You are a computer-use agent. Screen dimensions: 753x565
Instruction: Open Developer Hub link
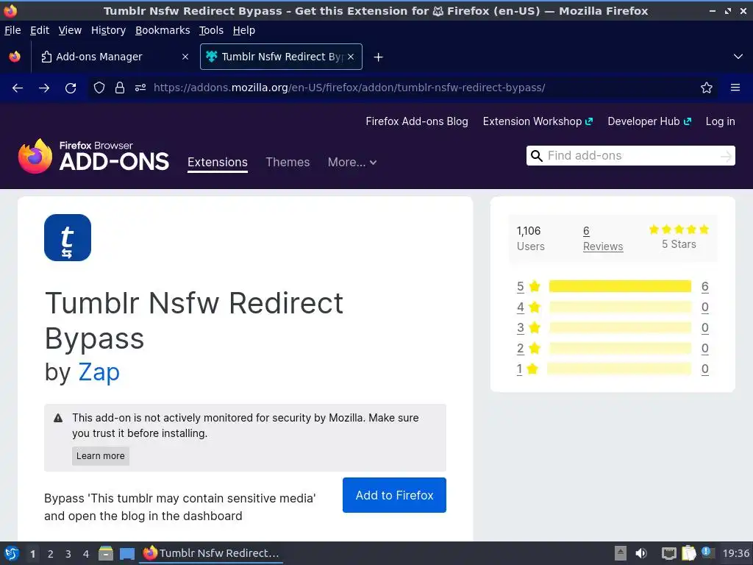(649, 121)
